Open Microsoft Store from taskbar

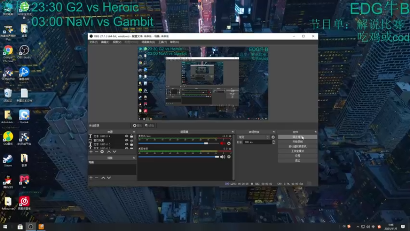(x=20, y=227)
